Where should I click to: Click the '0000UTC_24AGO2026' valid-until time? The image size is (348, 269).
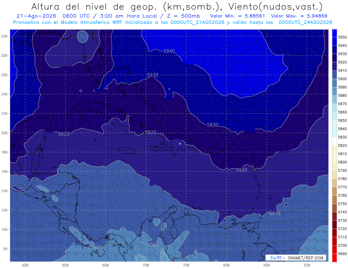point(305,22)
